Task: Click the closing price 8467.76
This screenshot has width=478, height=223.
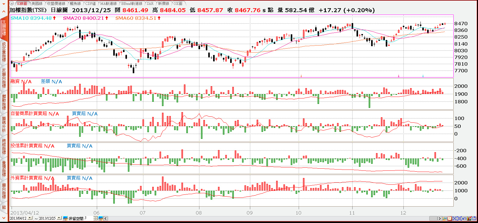Action: click(x=248, y=10)
